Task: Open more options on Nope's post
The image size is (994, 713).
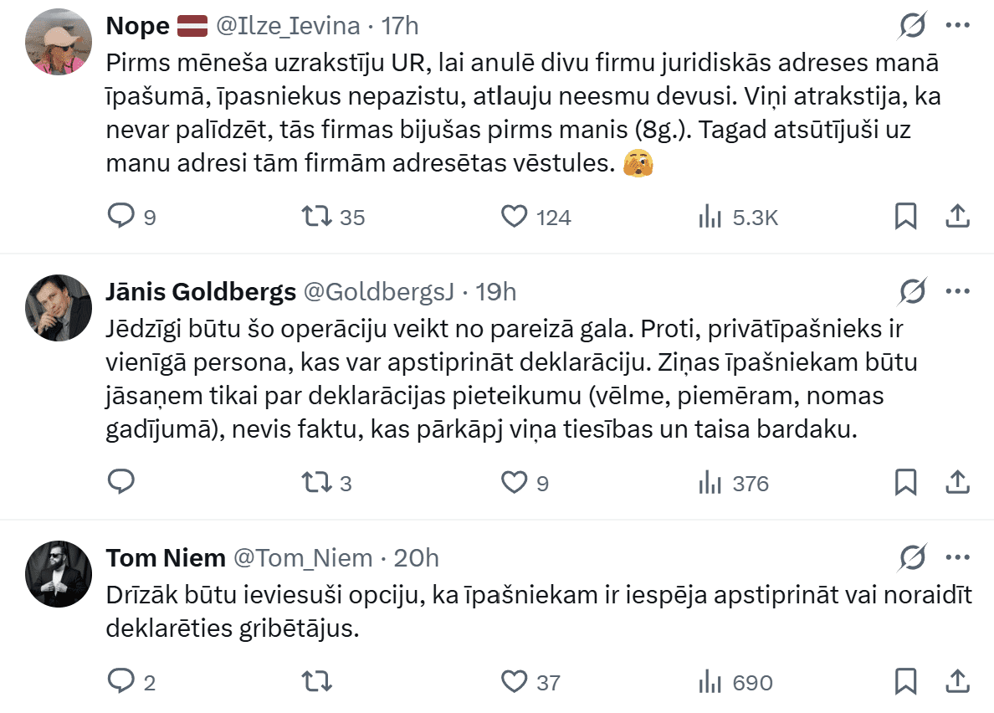Action: coord(957,26)
